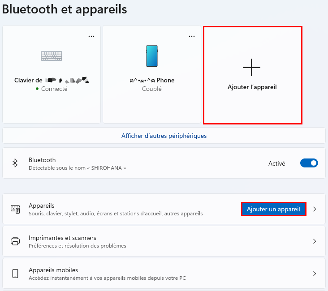The width and height of the screenshot is (328, 291).
Task: Select the Clavier connected device card
Action: click(52, 74)
